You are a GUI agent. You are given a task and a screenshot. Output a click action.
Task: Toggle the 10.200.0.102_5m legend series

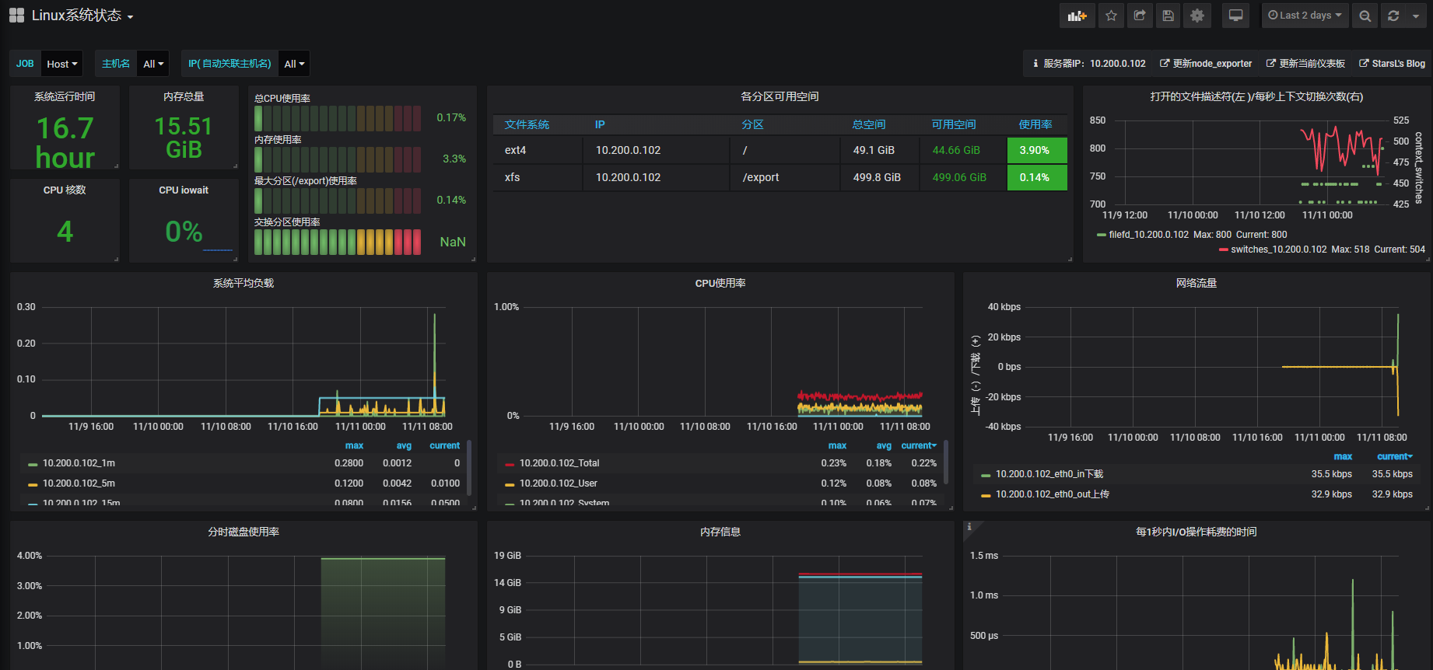pos(79,483)
